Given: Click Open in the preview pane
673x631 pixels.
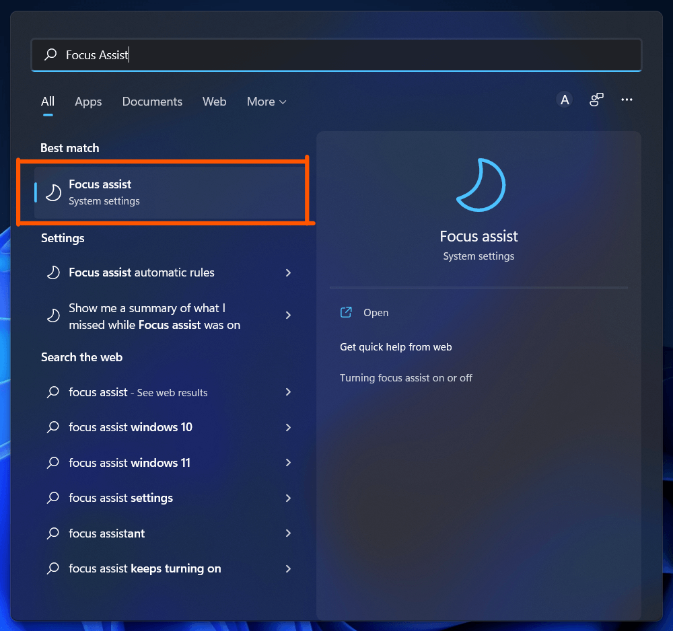Looking at the screenshot, I should pyautogui.click(x=376, y=313).
